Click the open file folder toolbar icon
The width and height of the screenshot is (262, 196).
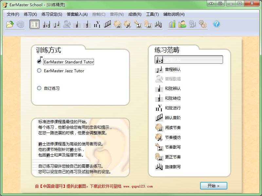tap(10, 24)
